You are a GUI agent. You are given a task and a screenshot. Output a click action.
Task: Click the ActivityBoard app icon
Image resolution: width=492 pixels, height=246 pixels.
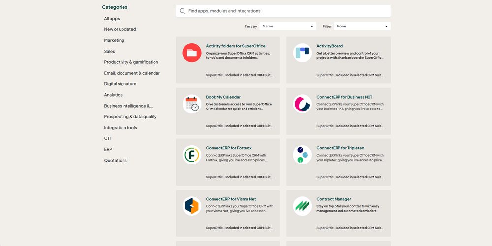[303, 53]
